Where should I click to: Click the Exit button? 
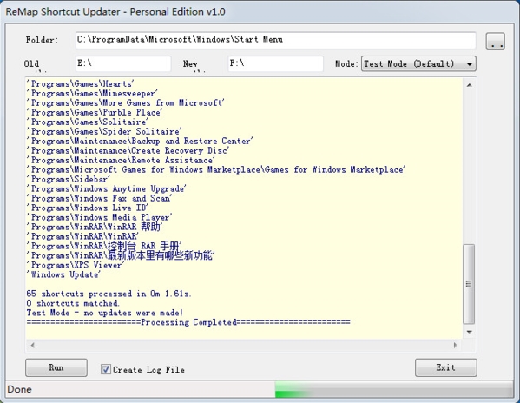click(445, 367)
